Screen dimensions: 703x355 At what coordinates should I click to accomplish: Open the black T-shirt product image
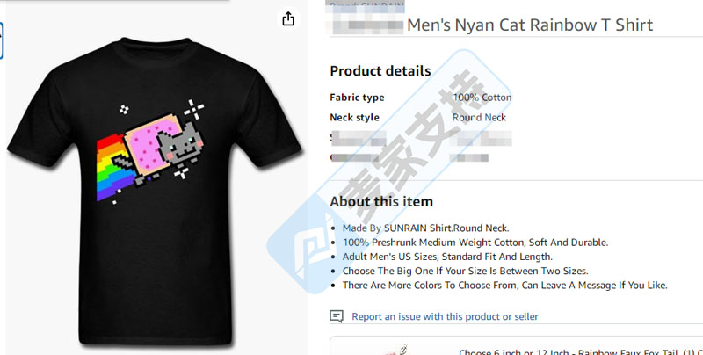pos(155,202)
